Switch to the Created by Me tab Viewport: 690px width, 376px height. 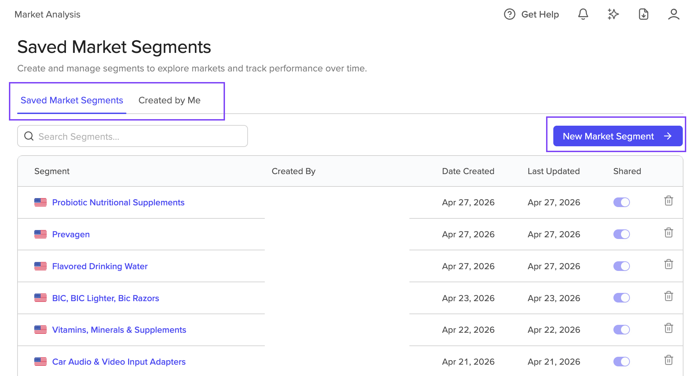pos(169,100)
